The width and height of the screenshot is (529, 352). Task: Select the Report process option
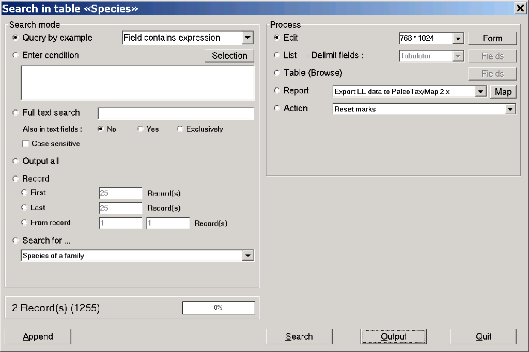tap(277, 90)
